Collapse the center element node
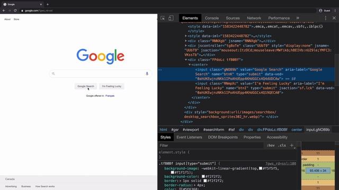Viewport: 339px width, 190px height. 190,64
